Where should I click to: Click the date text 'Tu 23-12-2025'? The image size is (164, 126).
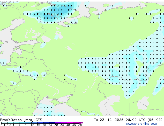point(109,120)
